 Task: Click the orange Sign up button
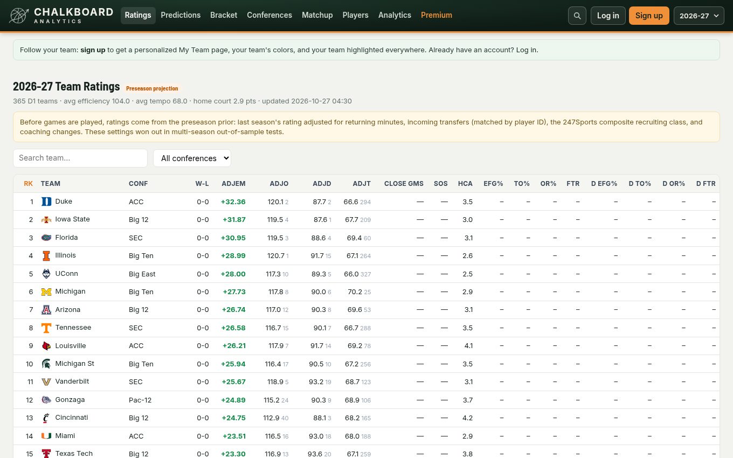point(649,16)
